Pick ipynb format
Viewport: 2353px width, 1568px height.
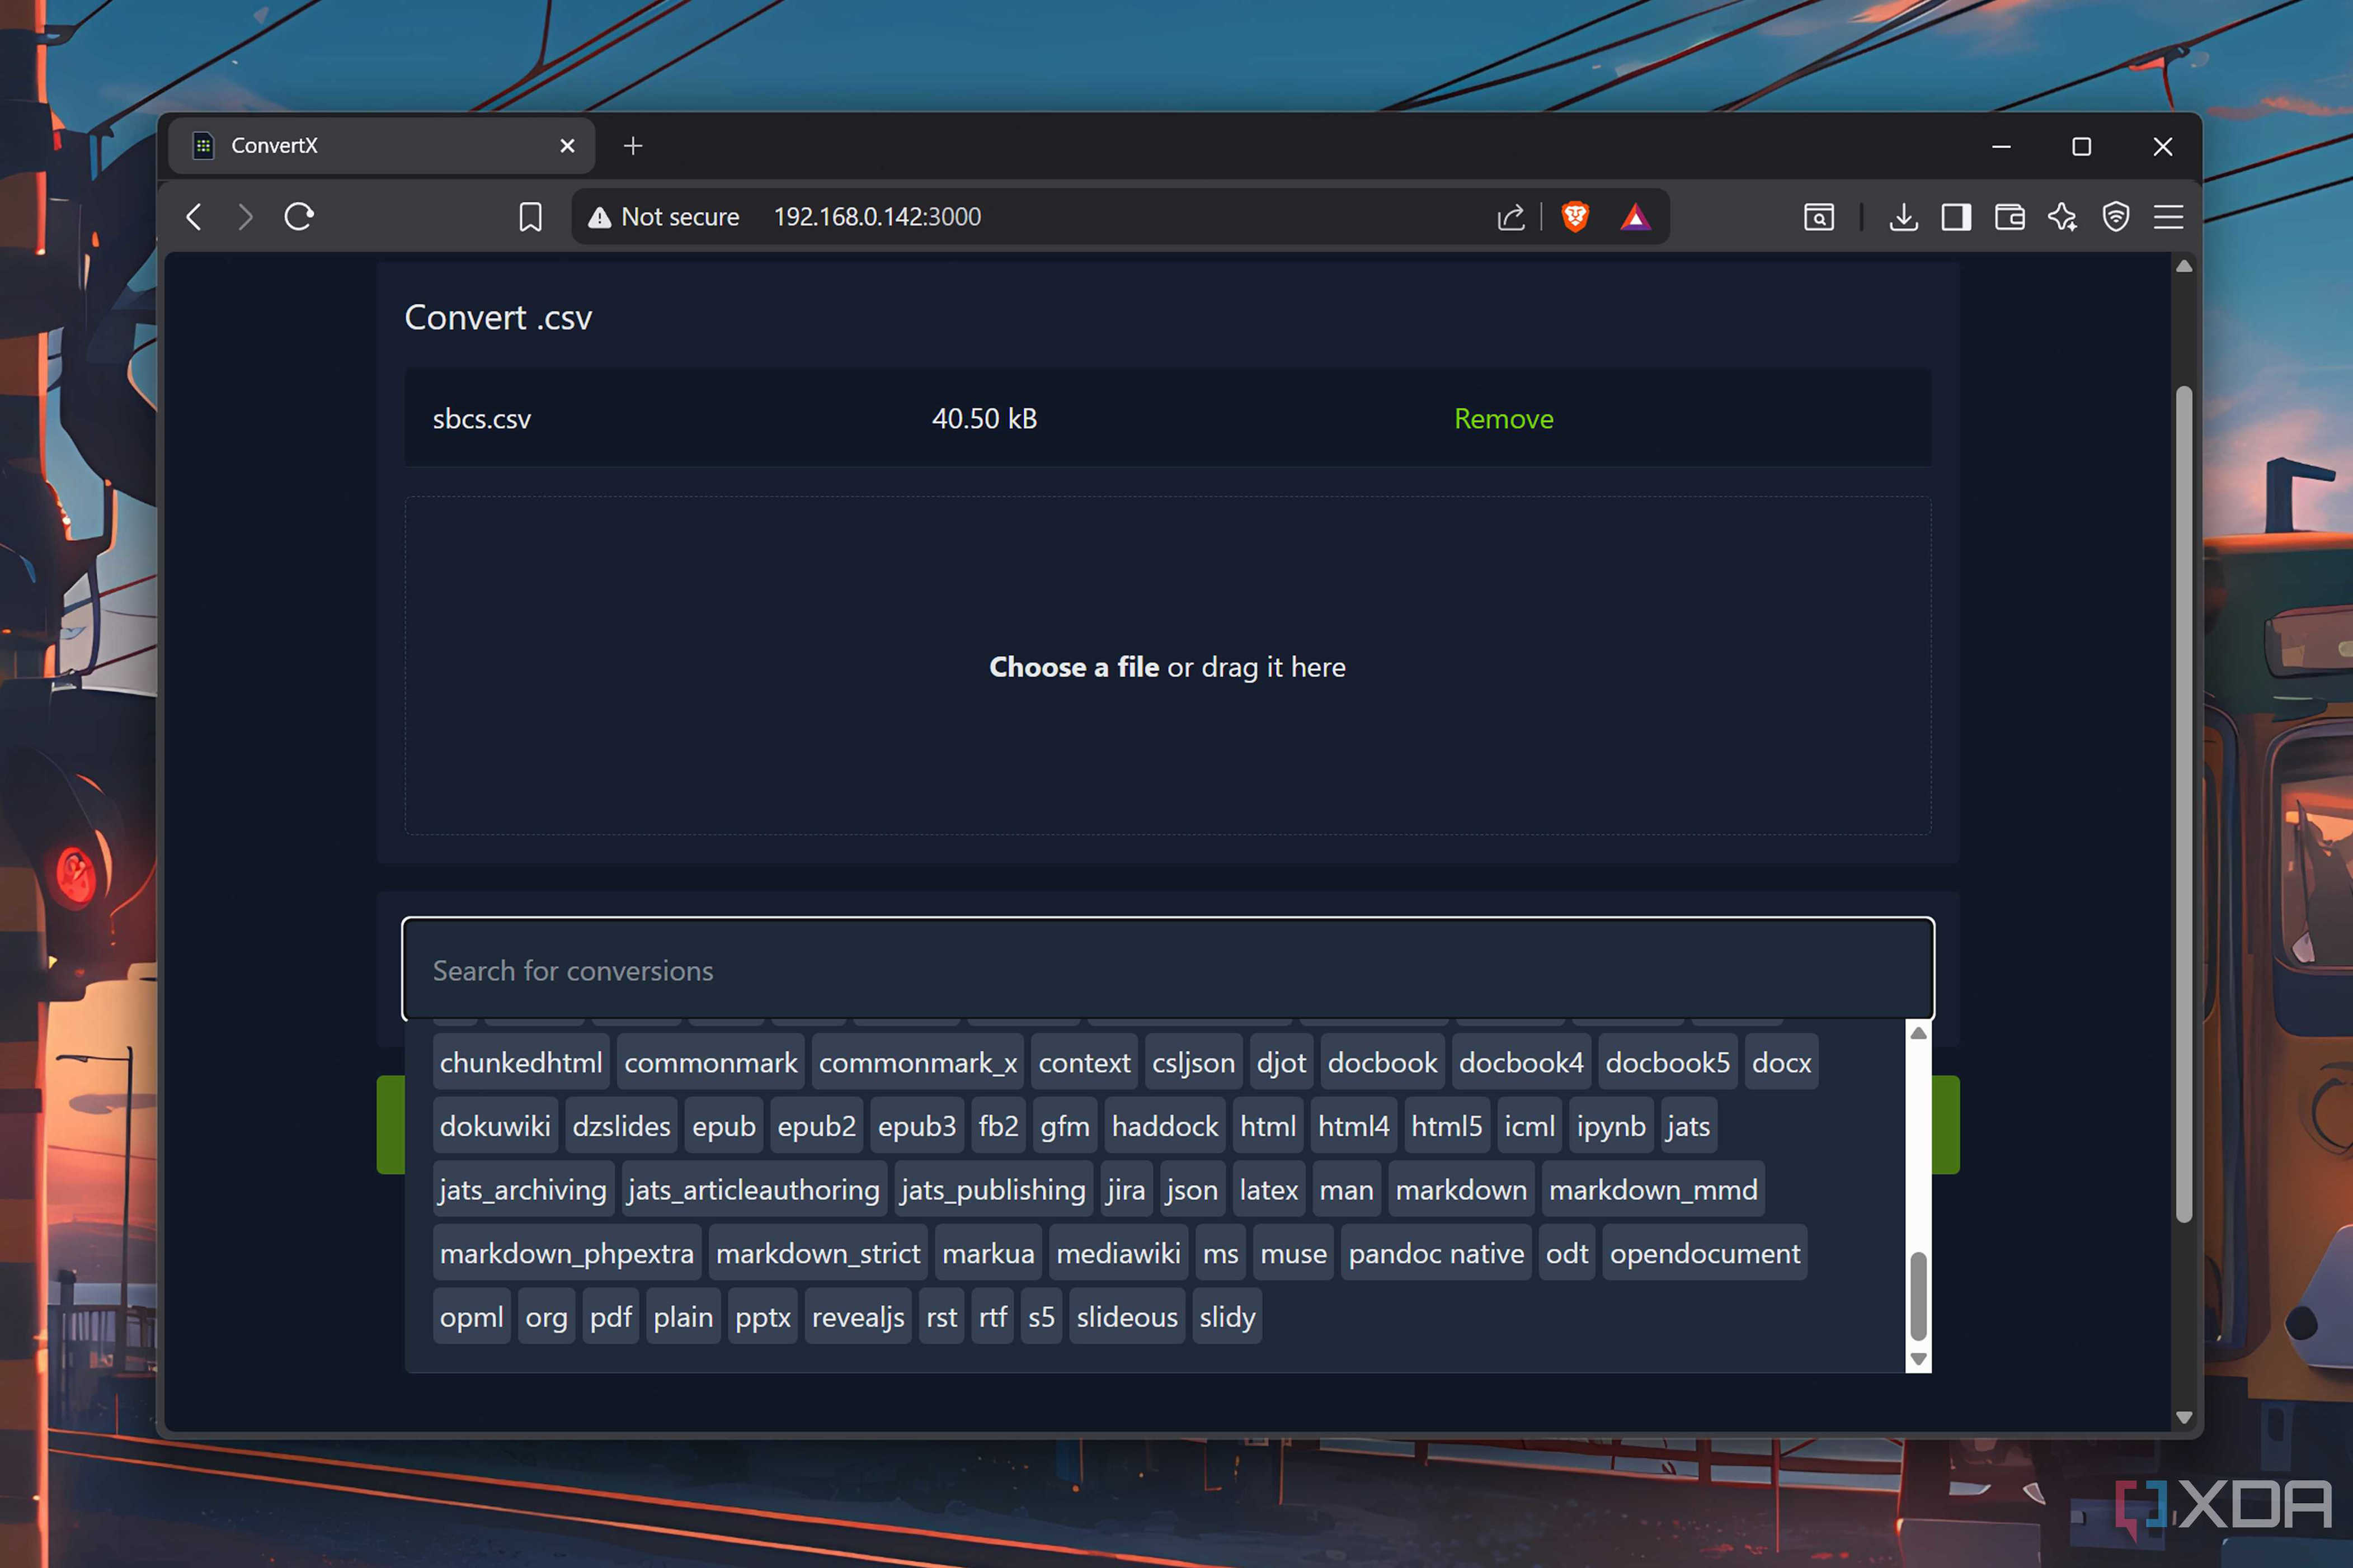(x=1611, y=1126)
